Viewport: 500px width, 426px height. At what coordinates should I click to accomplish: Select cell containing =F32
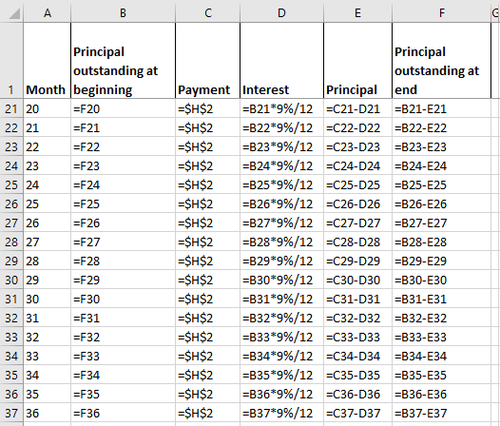pos(123,337)
